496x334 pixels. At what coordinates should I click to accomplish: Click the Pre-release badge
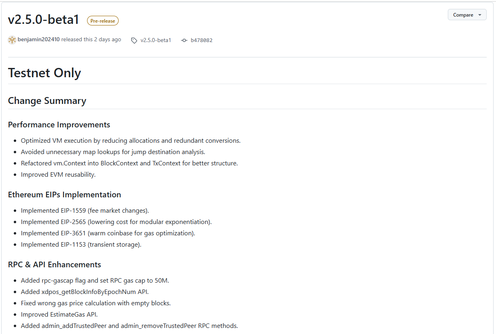tap(102, 21)
